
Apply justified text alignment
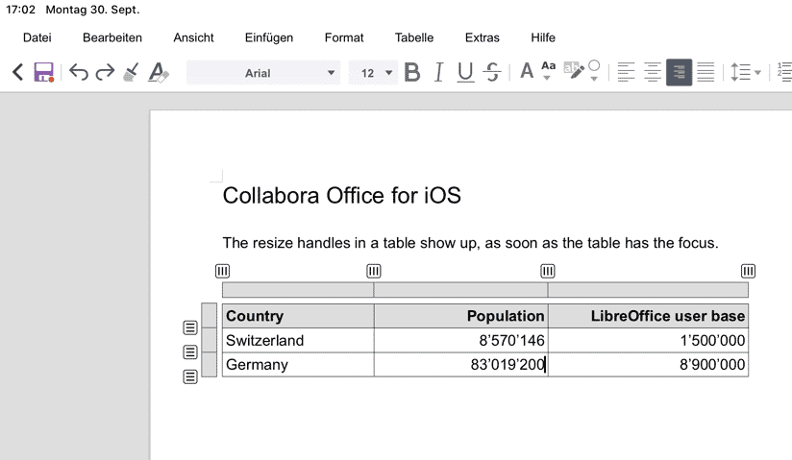(x=705, y=73)
